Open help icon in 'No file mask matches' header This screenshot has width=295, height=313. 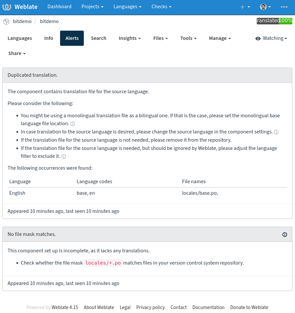point(285,235)
